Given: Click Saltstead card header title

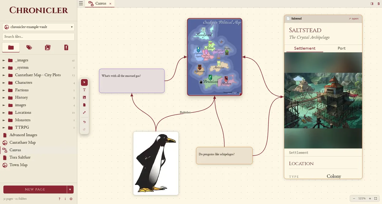Looking at the screenshot, I should click(296, 19).
